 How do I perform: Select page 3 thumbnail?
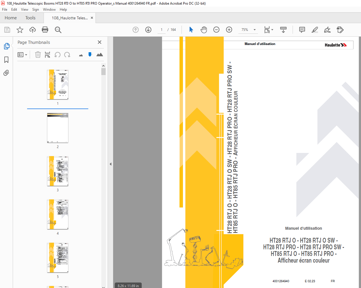pyautogui.click(x=58, y=171)
